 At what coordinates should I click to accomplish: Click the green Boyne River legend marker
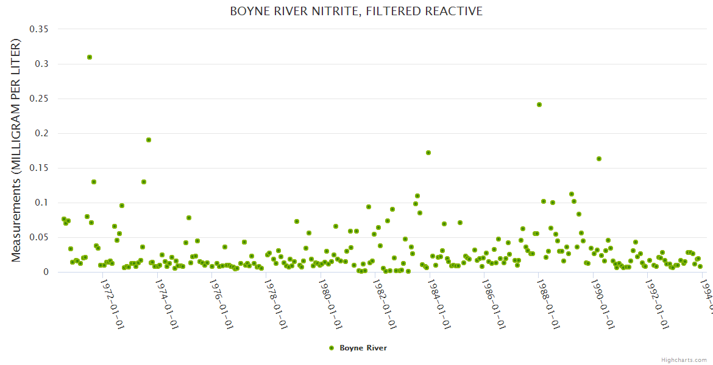[x=332, y=348]
